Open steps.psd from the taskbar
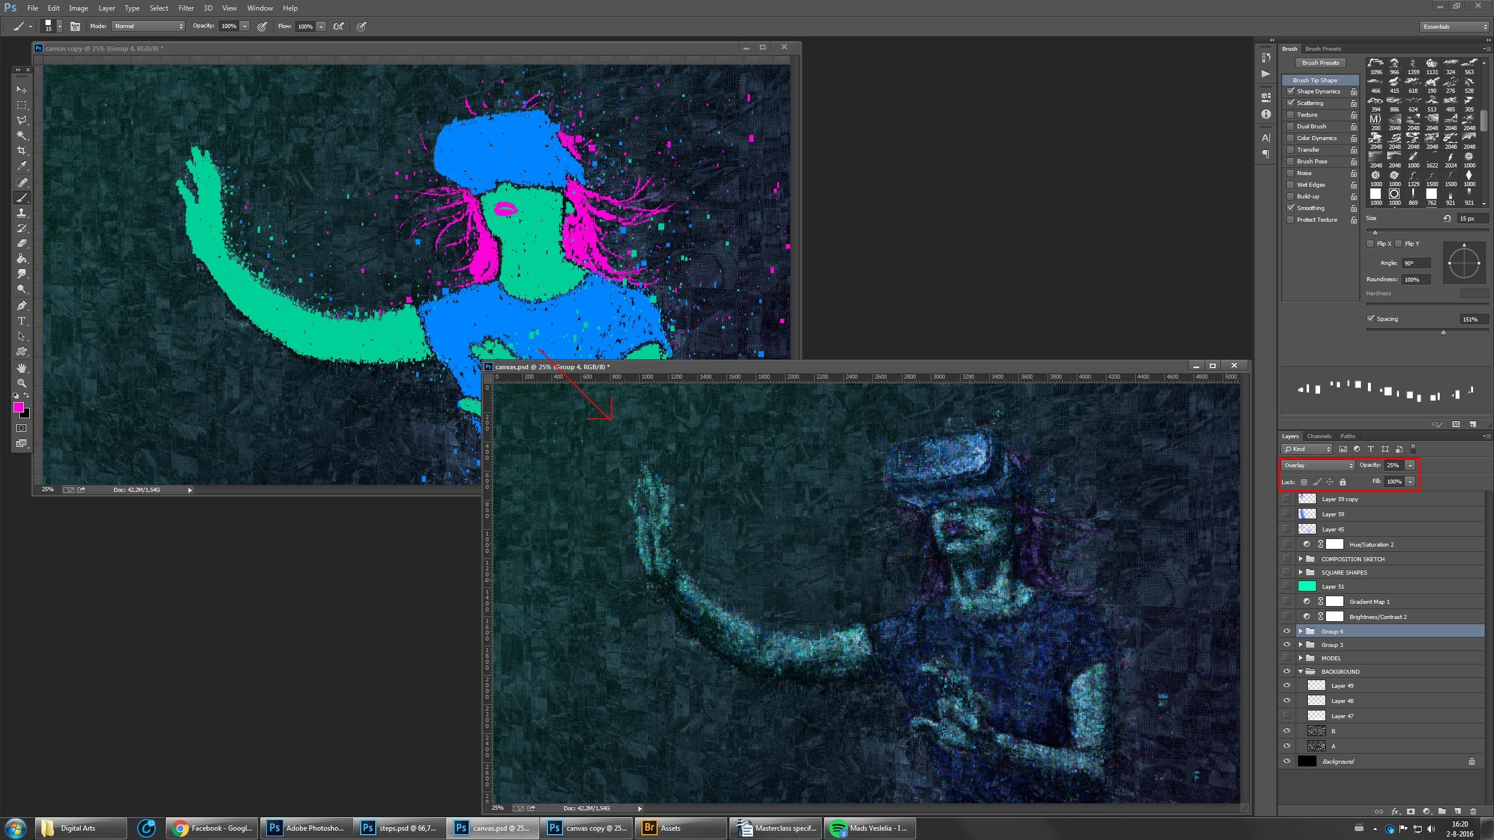Image resolution: width=1494 pixels, height=840 pixels. pyautogui.click(x=399, y=828)
